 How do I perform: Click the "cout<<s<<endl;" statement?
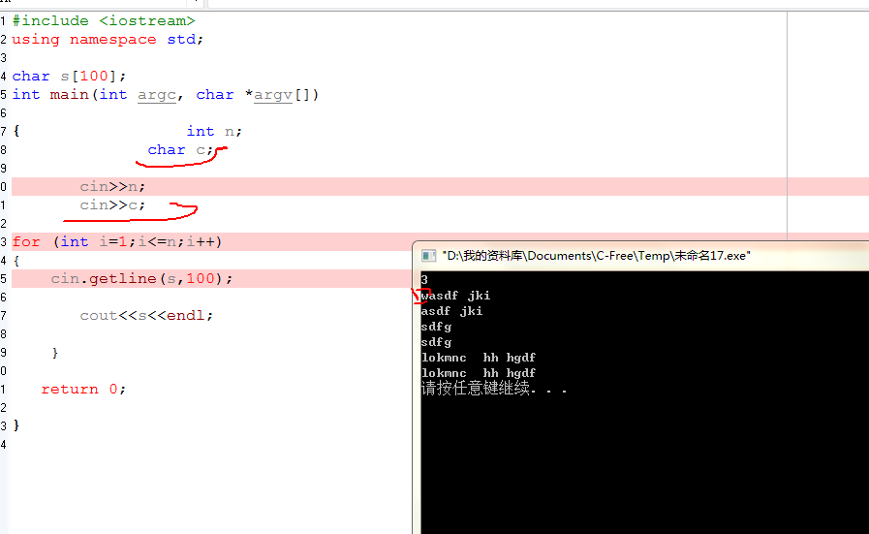pos(146,316)
